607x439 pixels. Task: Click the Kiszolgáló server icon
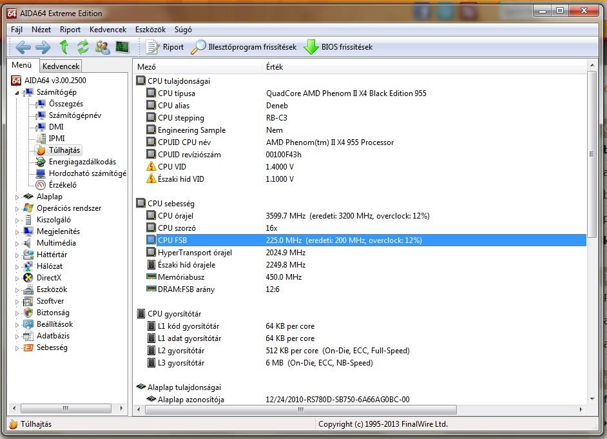pos(28,220)
